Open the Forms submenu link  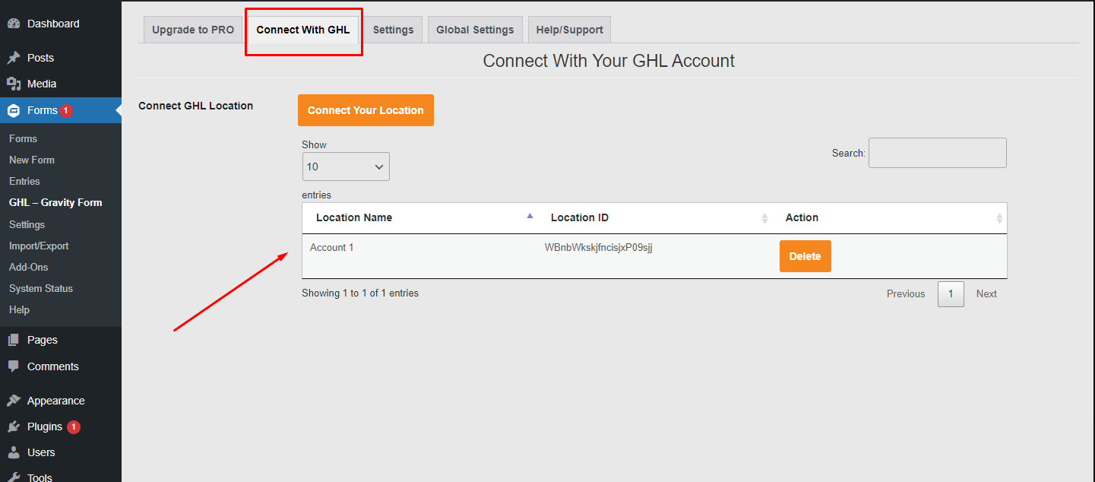23,138
